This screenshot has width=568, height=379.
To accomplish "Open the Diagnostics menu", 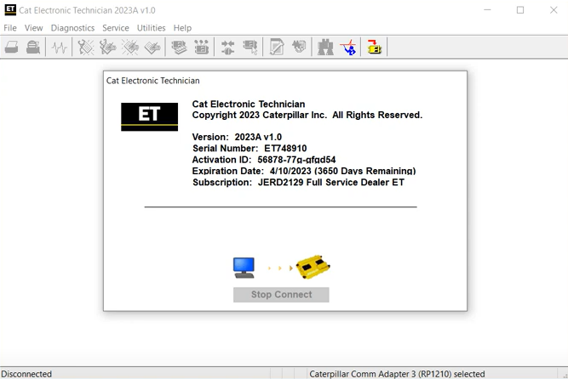I will [x=72, y=28].
